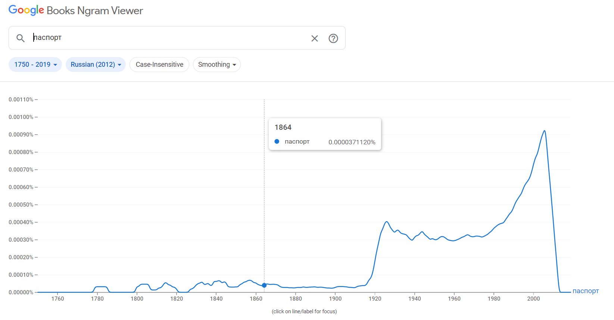The image size is (614, 320).
Task: Click the dropdown arrow on Smoothing chip
Action: coord(234,65)
